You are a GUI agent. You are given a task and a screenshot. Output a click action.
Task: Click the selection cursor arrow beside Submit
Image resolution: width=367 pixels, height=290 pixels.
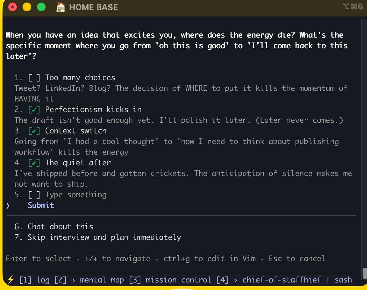coord(8,205)
